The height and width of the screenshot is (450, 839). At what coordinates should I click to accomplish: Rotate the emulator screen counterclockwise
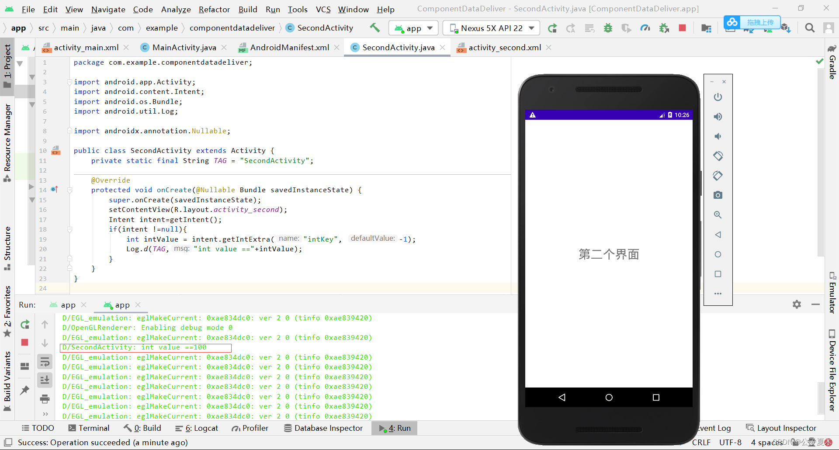[718, 156]
